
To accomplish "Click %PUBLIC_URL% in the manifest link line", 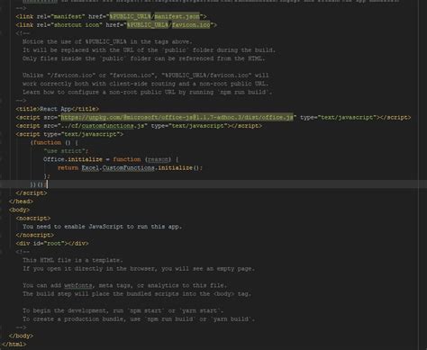I will [x=130, y=16].
